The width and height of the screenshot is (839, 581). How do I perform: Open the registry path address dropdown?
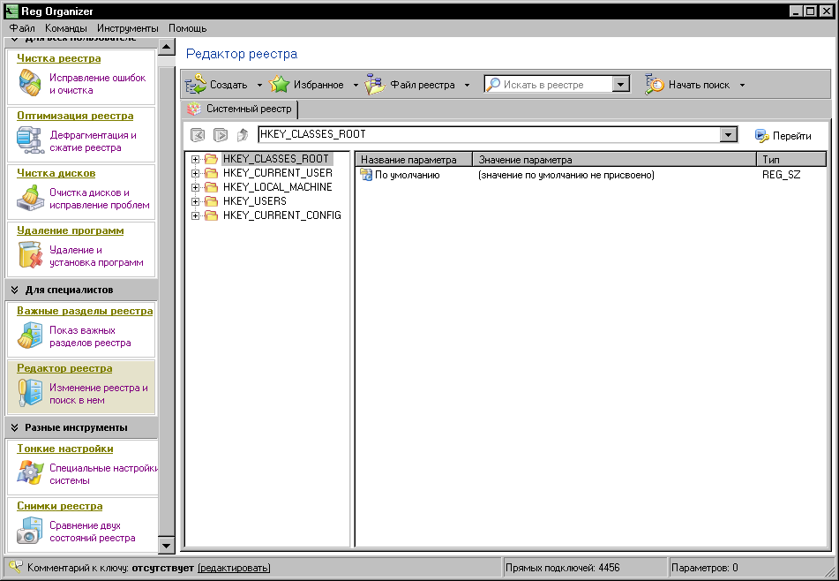coord(728,135)
